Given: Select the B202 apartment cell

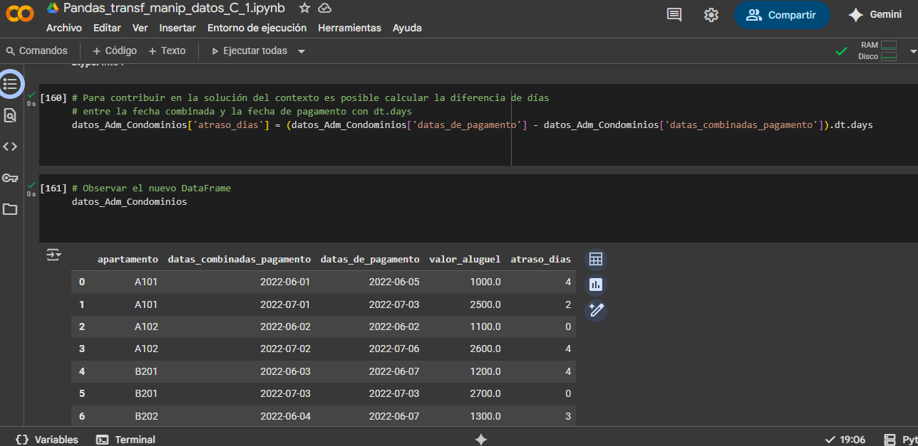Looking at the screenshot, I should click(x=146, y=416).
